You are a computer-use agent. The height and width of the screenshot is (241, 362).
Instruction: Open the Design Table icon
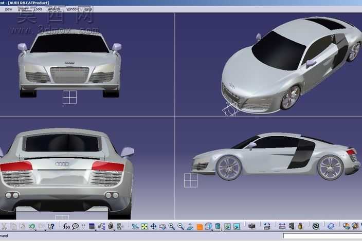(x=92, y=226)
